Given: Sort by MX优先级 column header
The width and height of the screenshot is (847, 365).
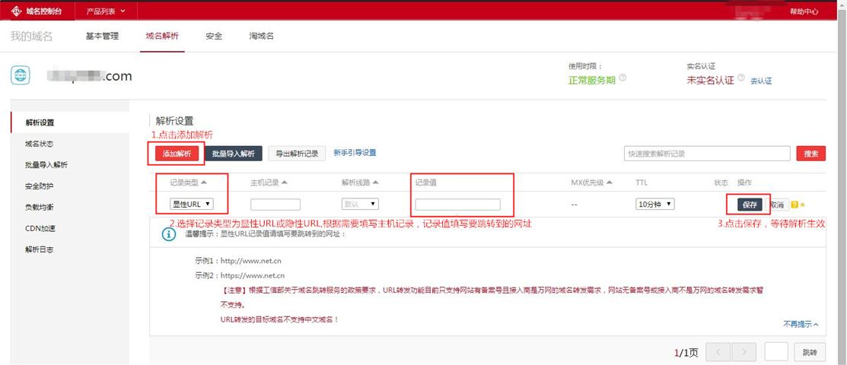Looking at the screenshot, I should [x=591, y=182].
